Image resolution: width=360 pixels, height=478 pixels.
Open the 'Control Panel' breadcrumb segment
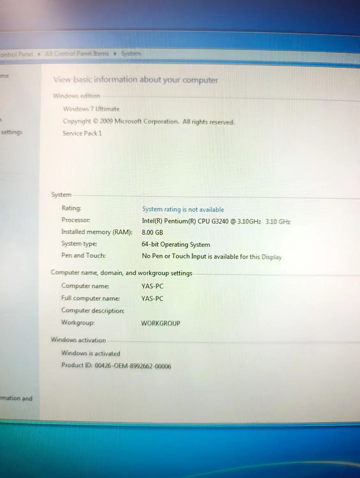tap(17, 54)
